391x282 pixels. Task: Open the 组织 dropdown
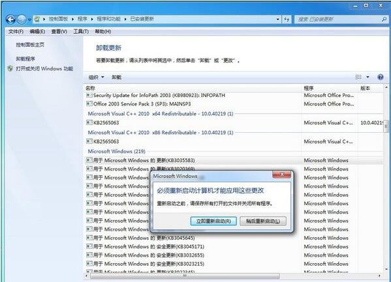click(x=96, y=78)
